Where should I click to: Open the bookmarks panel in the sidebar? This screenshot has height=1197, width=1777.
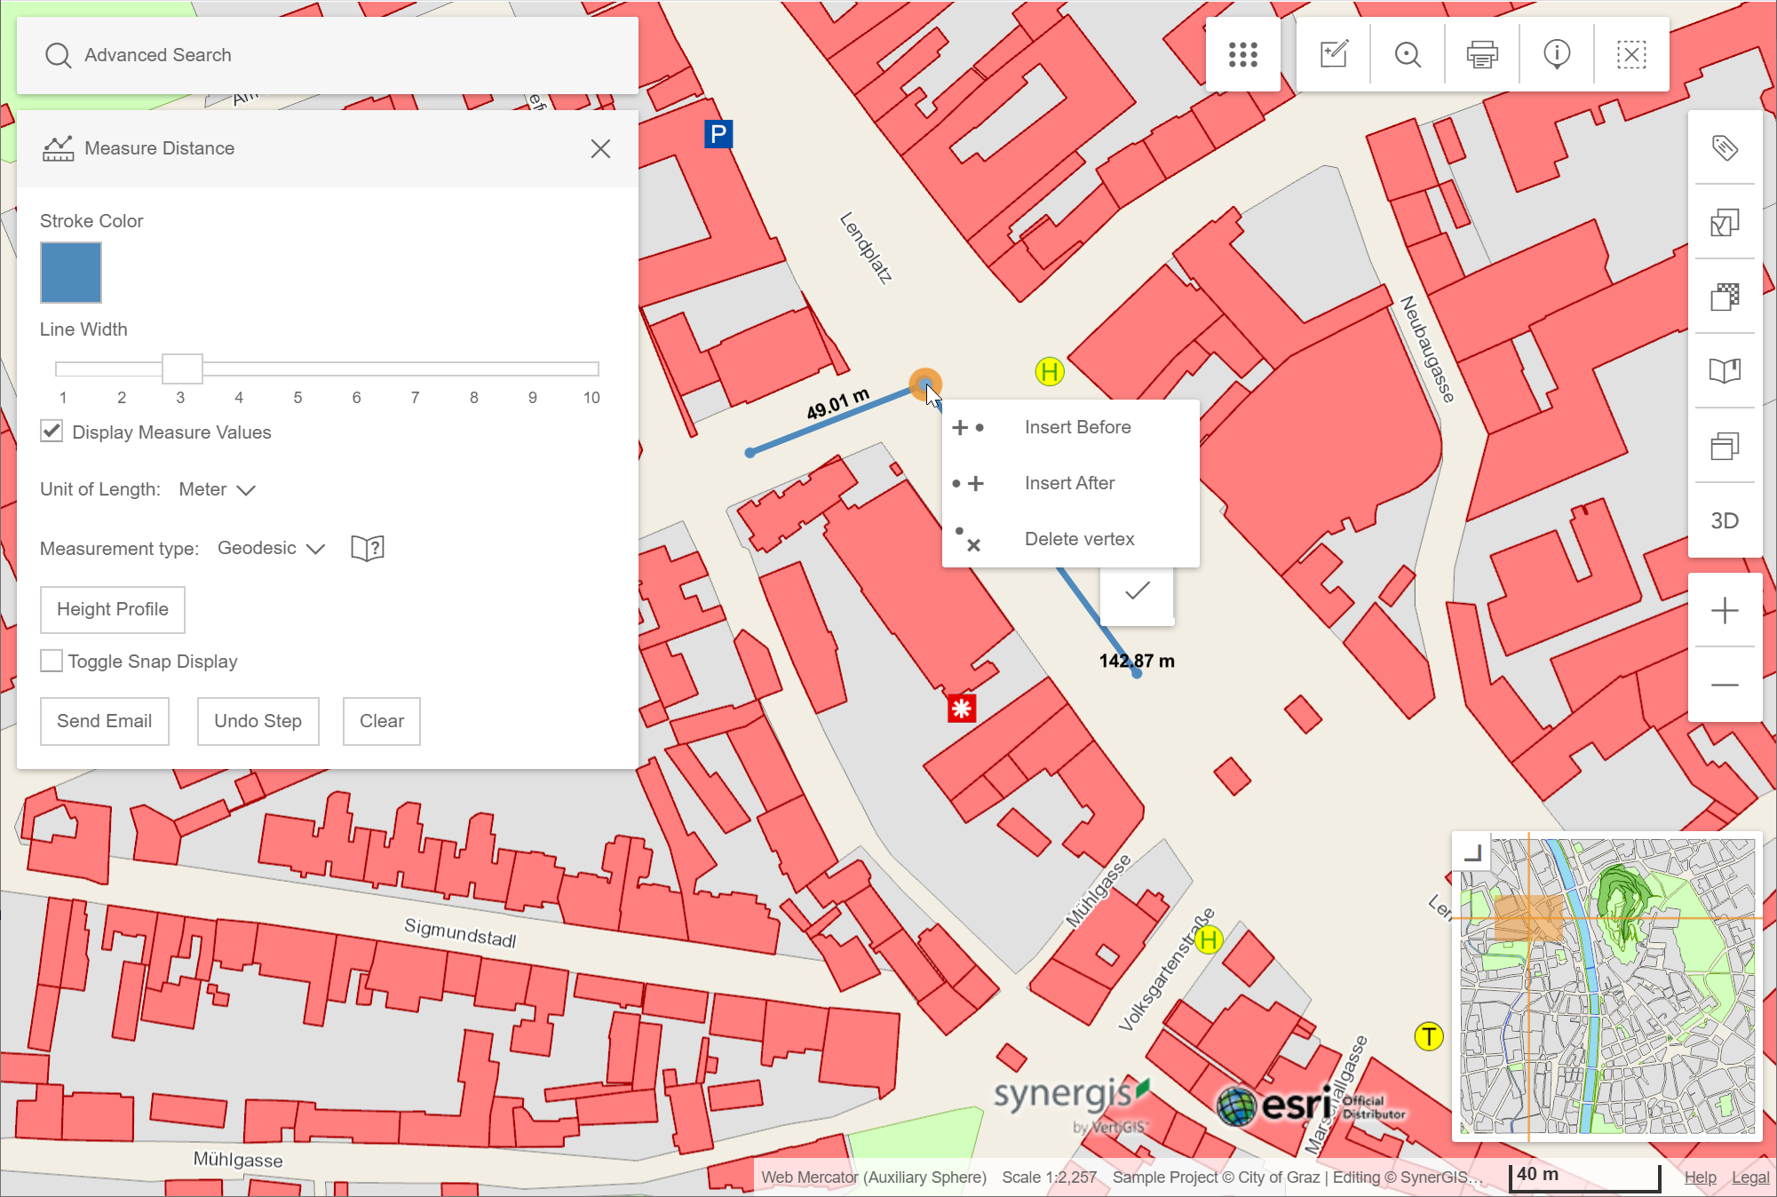tap(1724, 372)
